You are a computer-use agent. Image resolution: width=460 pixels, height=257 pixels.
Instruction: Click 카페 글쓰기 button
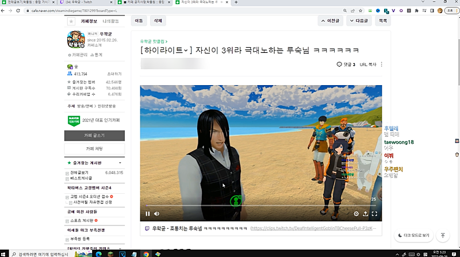(94, 135)
